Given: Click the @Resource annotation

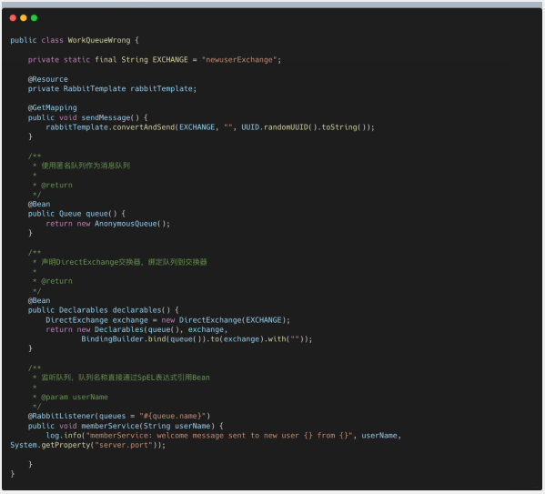Looking at the screenshot, I should tap(48, 79).
